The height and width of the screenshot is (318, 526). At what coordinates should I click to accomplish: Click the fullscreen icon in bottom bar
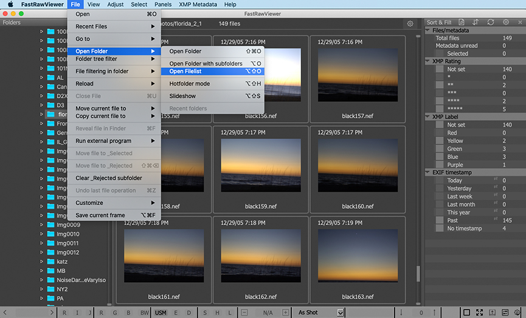479,313
